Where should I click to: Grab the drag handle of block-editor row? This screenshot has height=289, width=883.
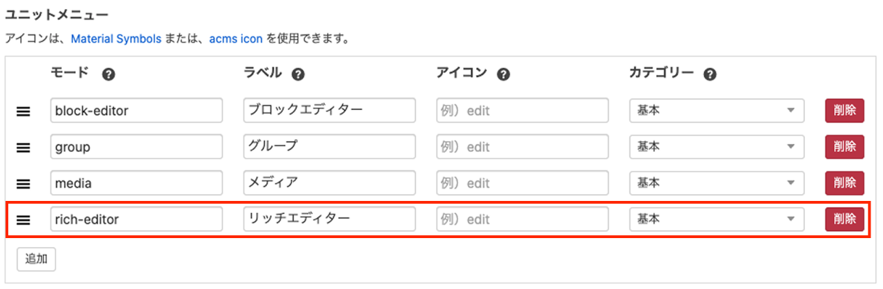click(x=23, y=111)
